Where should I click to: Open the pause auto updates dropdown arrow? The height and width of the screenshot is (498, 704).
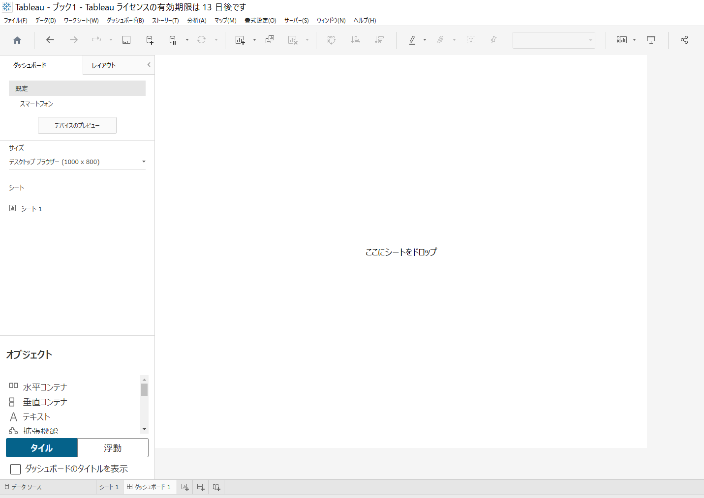click(x=187, y=40)
